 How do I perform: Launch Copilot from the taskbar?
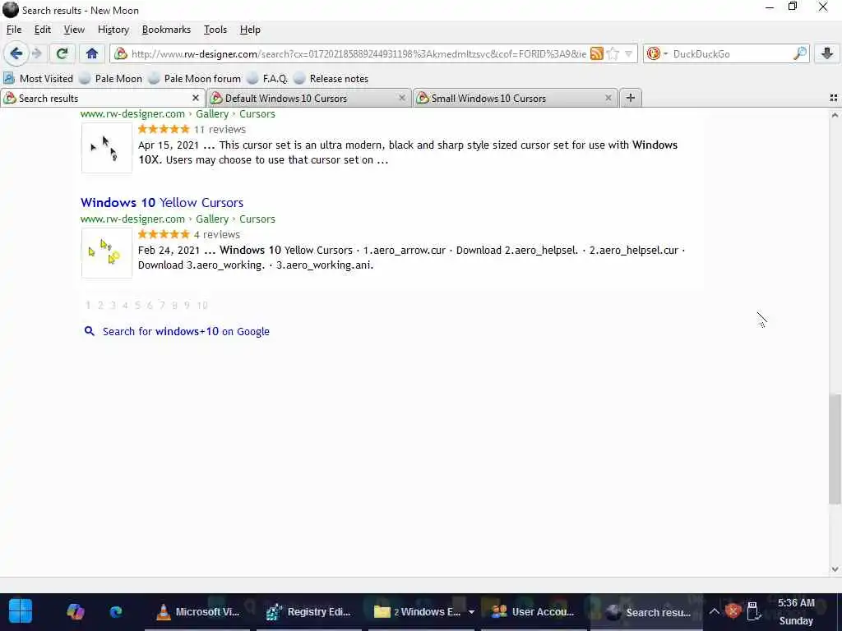point(75,611)
